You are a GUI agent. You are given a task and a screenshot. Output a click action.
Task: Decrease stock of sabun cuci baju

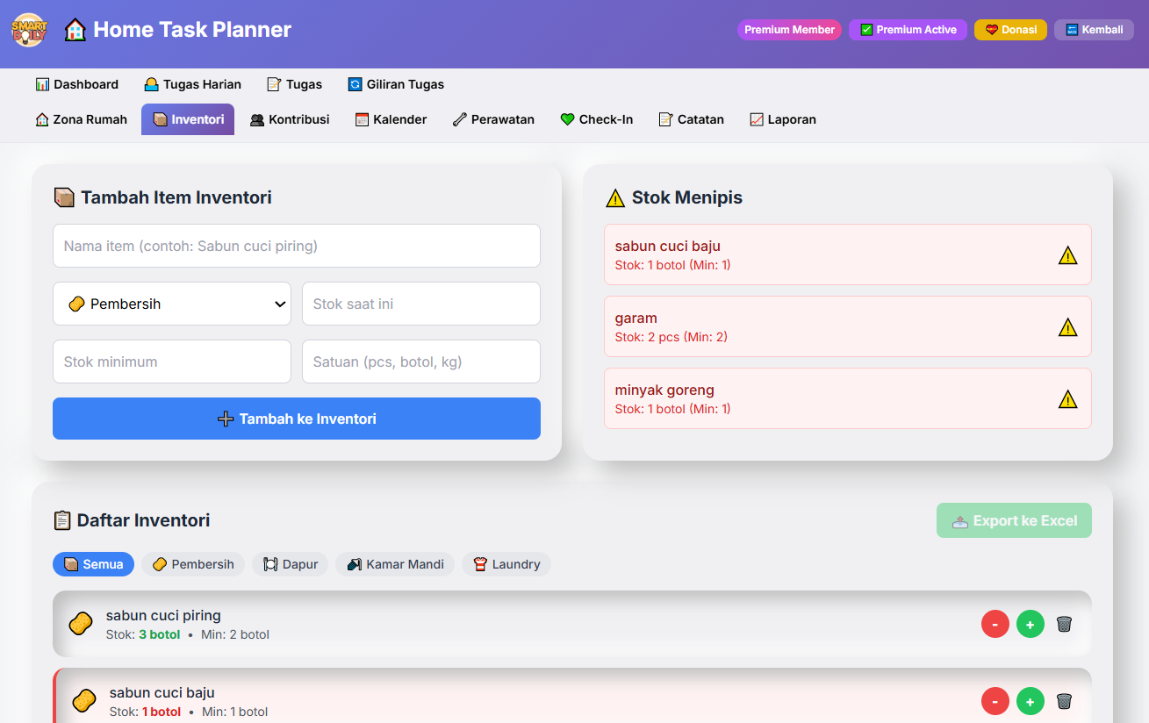[x=995, y=701]
